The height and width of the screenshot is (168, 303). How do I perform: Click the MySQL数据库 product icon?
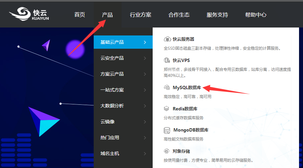(167, 87)
